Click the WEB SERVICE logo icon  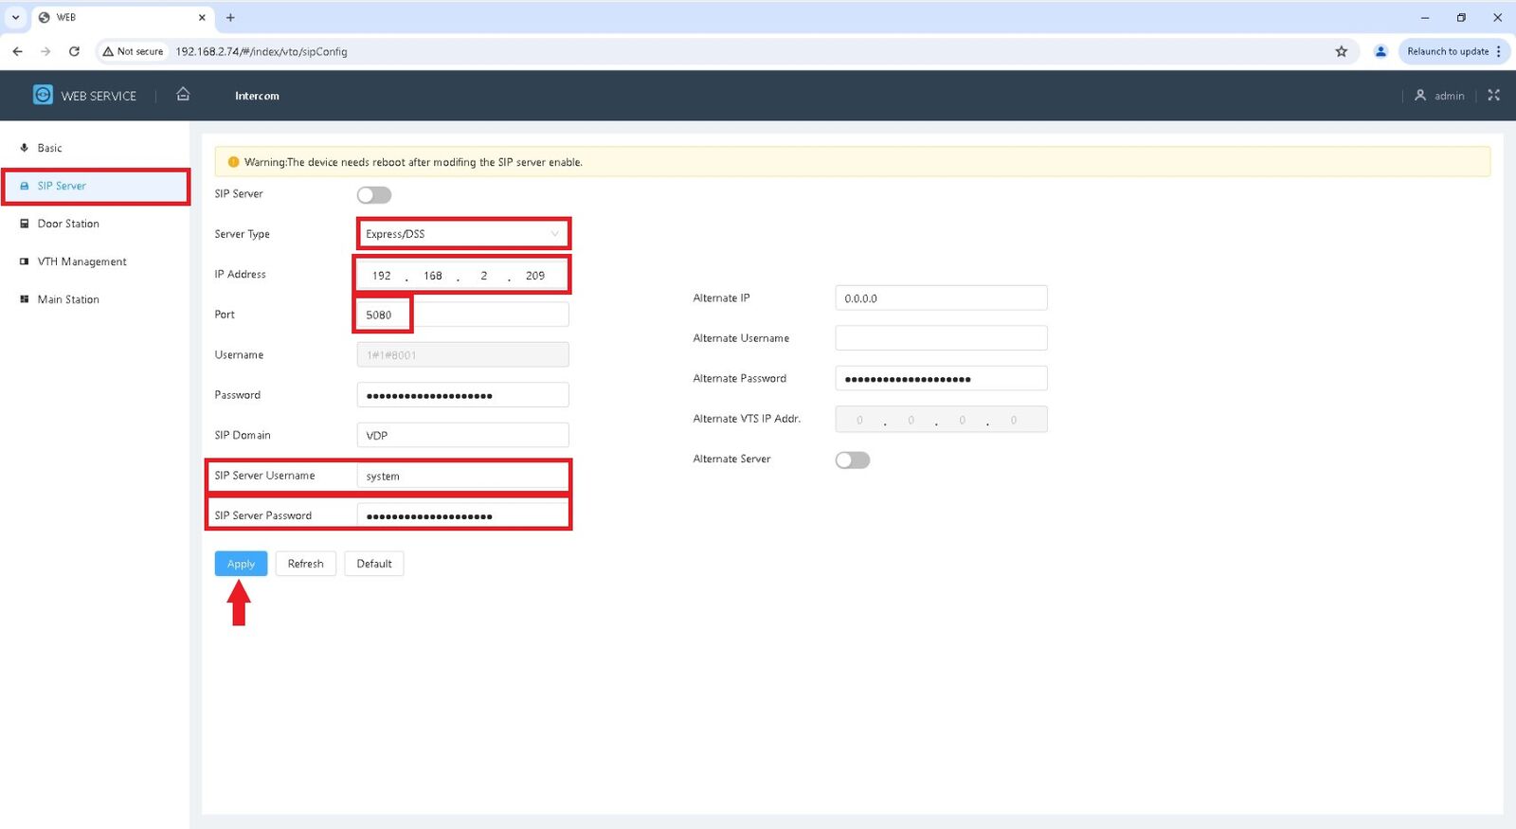click(43, 95)
